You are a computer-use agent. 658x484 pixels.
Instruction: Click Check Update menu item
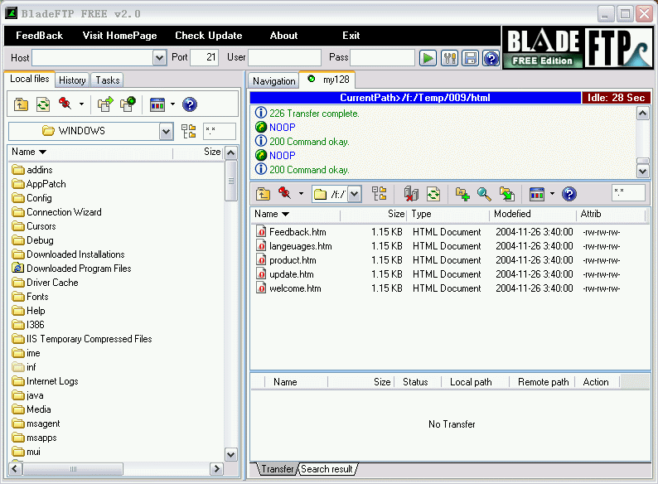point(209,36)
